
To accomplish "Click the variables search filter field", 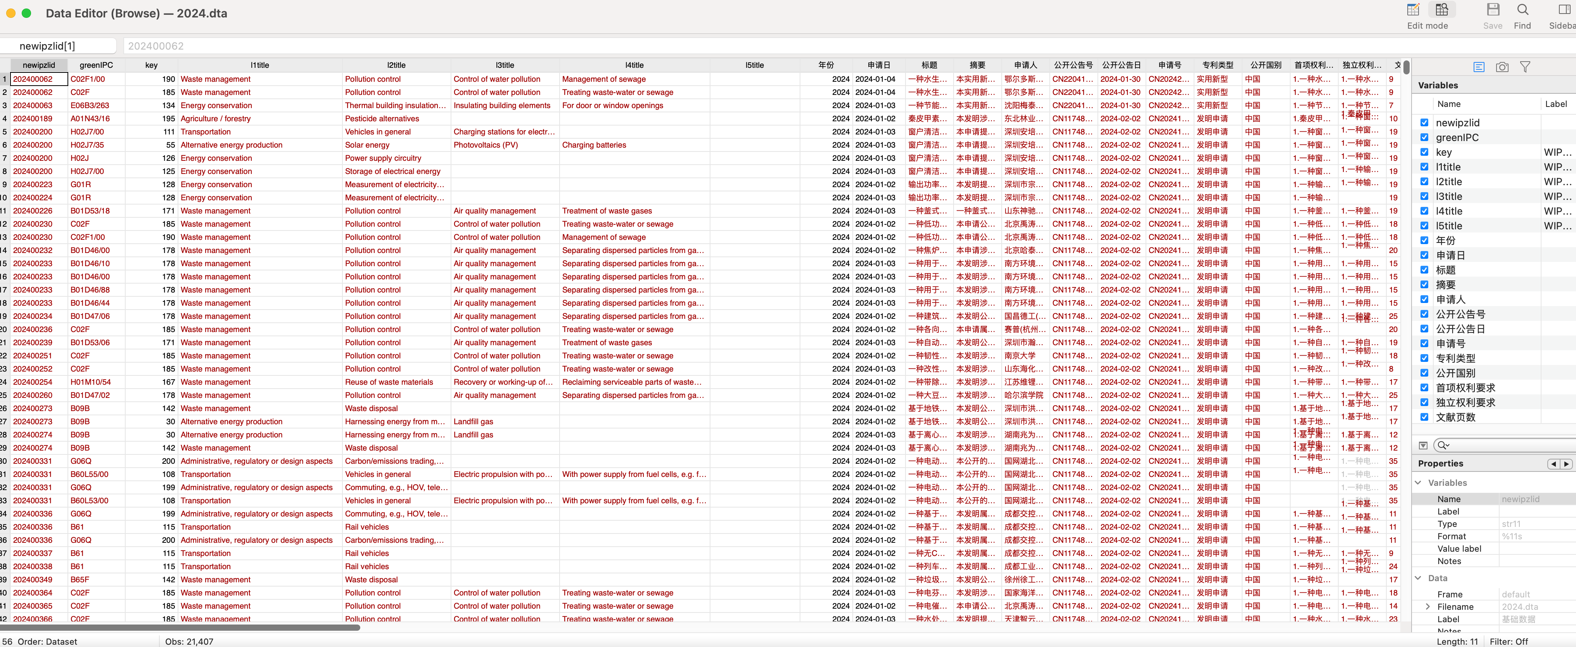I will 1505,446.
